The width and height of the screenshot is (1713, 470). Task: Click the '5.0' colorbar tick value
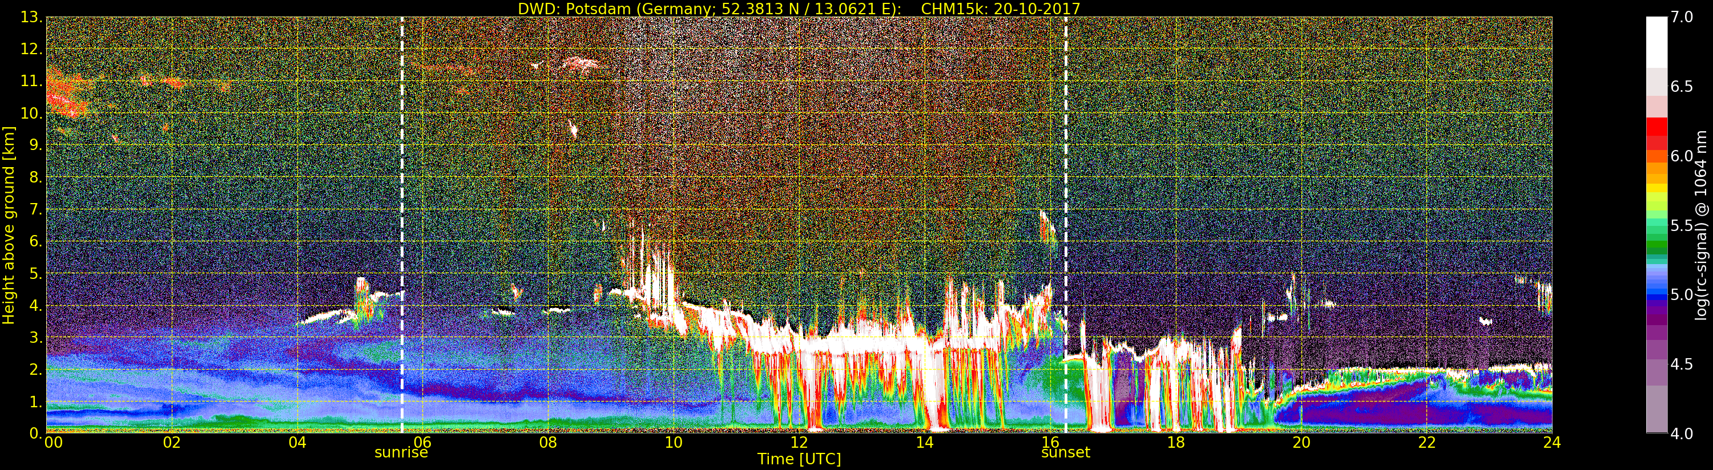pos(1682,294)
